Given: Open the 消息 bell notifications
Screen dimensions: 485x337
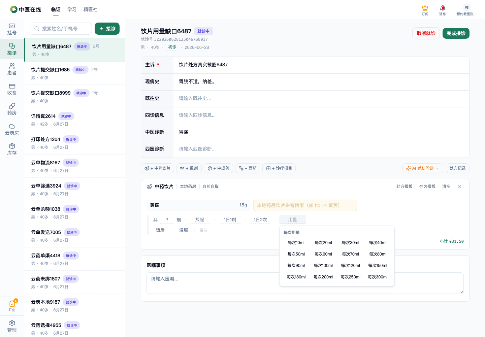Looking at the screenshot, I should click(443, 10).
